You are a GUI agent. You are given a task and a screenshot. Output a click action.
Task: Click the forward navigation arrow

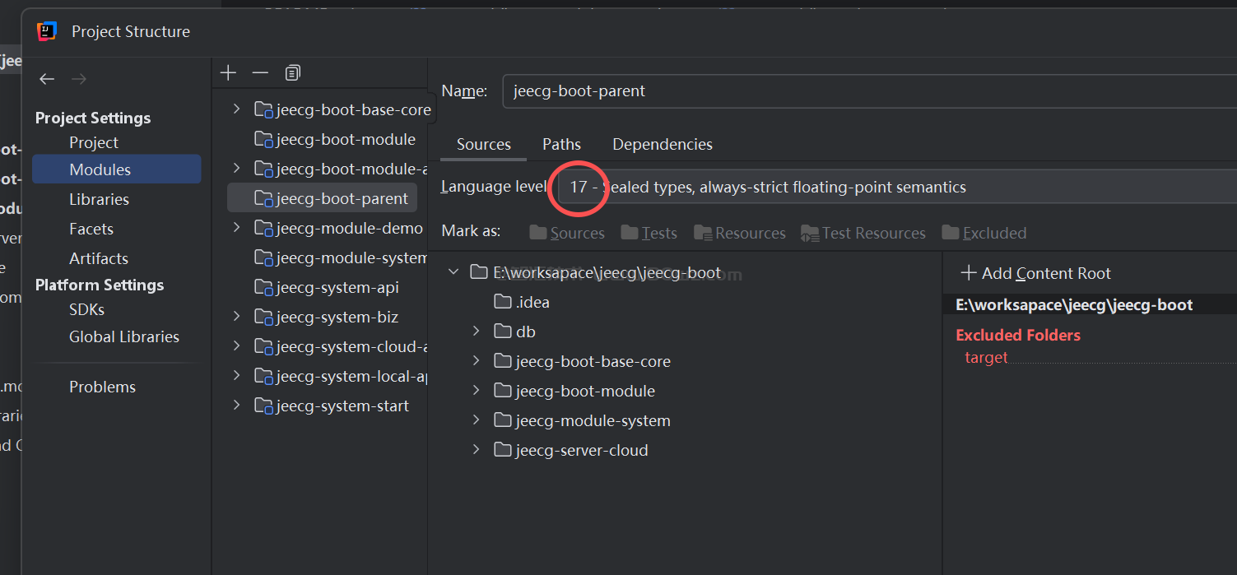[x=79, y=79]
